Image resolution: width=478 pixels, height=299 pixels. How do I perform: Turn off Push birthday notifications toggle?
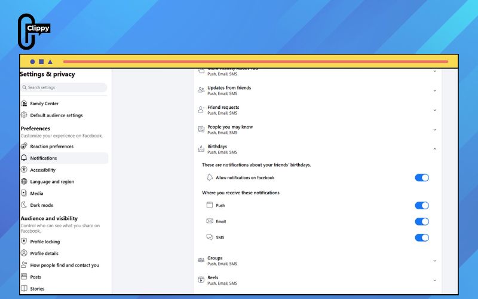point(422,206)
